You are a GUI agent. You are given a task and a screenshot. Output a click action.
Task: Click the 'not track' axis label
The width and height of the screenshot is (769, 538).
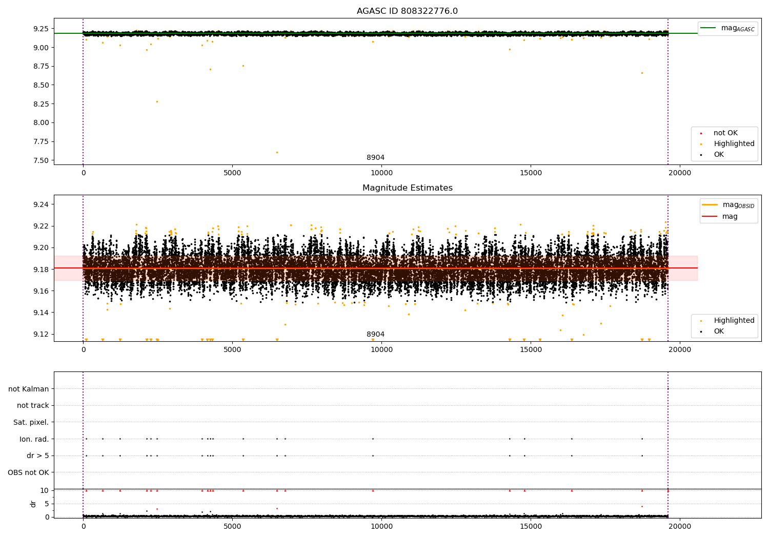tap(33, 406)
